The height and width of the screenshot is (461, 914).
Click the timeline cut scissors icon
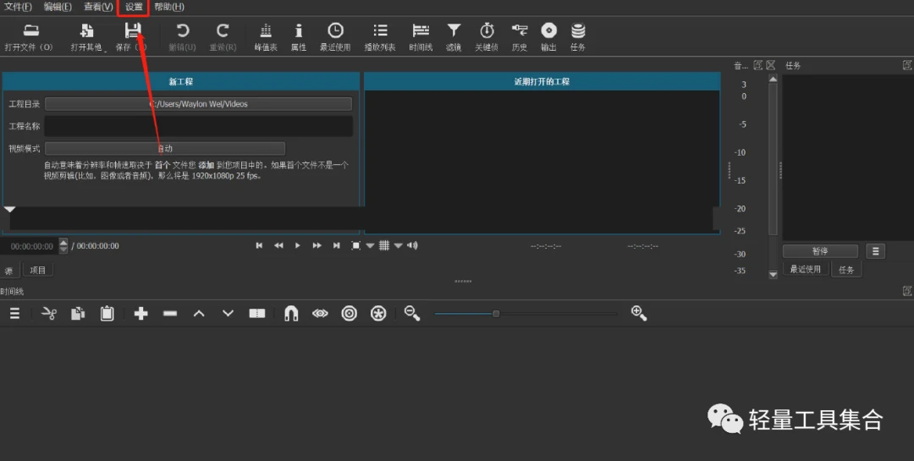pos(49,314)
